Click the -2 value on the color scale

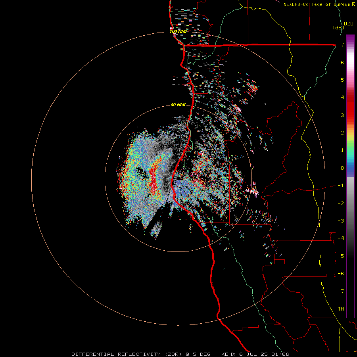pyautogui.click(x=341, y=203)
